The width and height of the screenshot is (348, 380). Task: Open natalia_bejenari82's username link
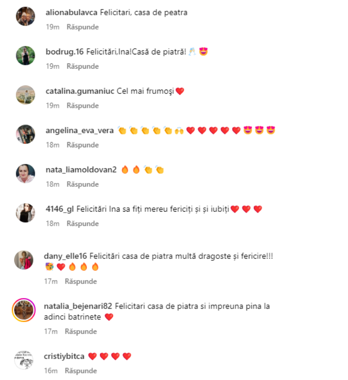[x=78, y=306]
